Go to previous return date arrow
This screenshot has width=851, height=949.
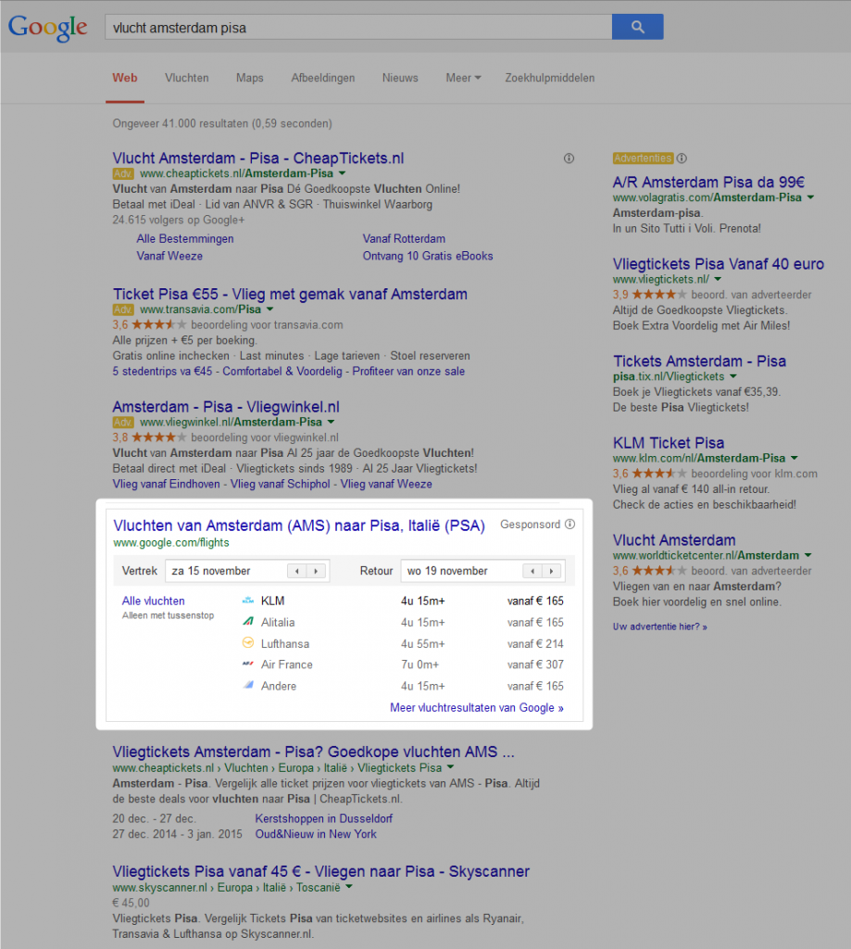coord(532,571)
